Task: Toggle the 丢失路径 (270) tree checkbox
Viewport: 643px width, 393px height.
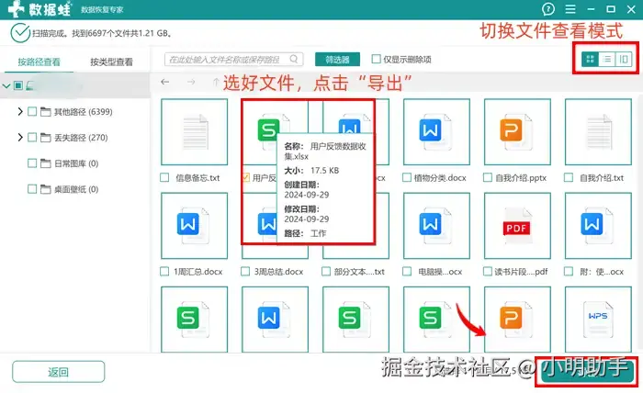Action: pos(32,138)
